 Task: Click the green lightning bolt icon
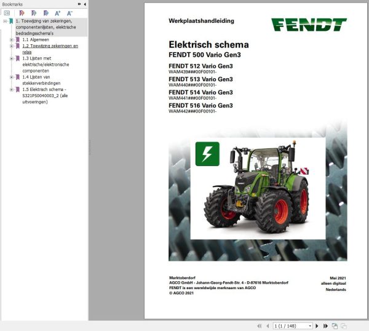(x=207, y=154)
